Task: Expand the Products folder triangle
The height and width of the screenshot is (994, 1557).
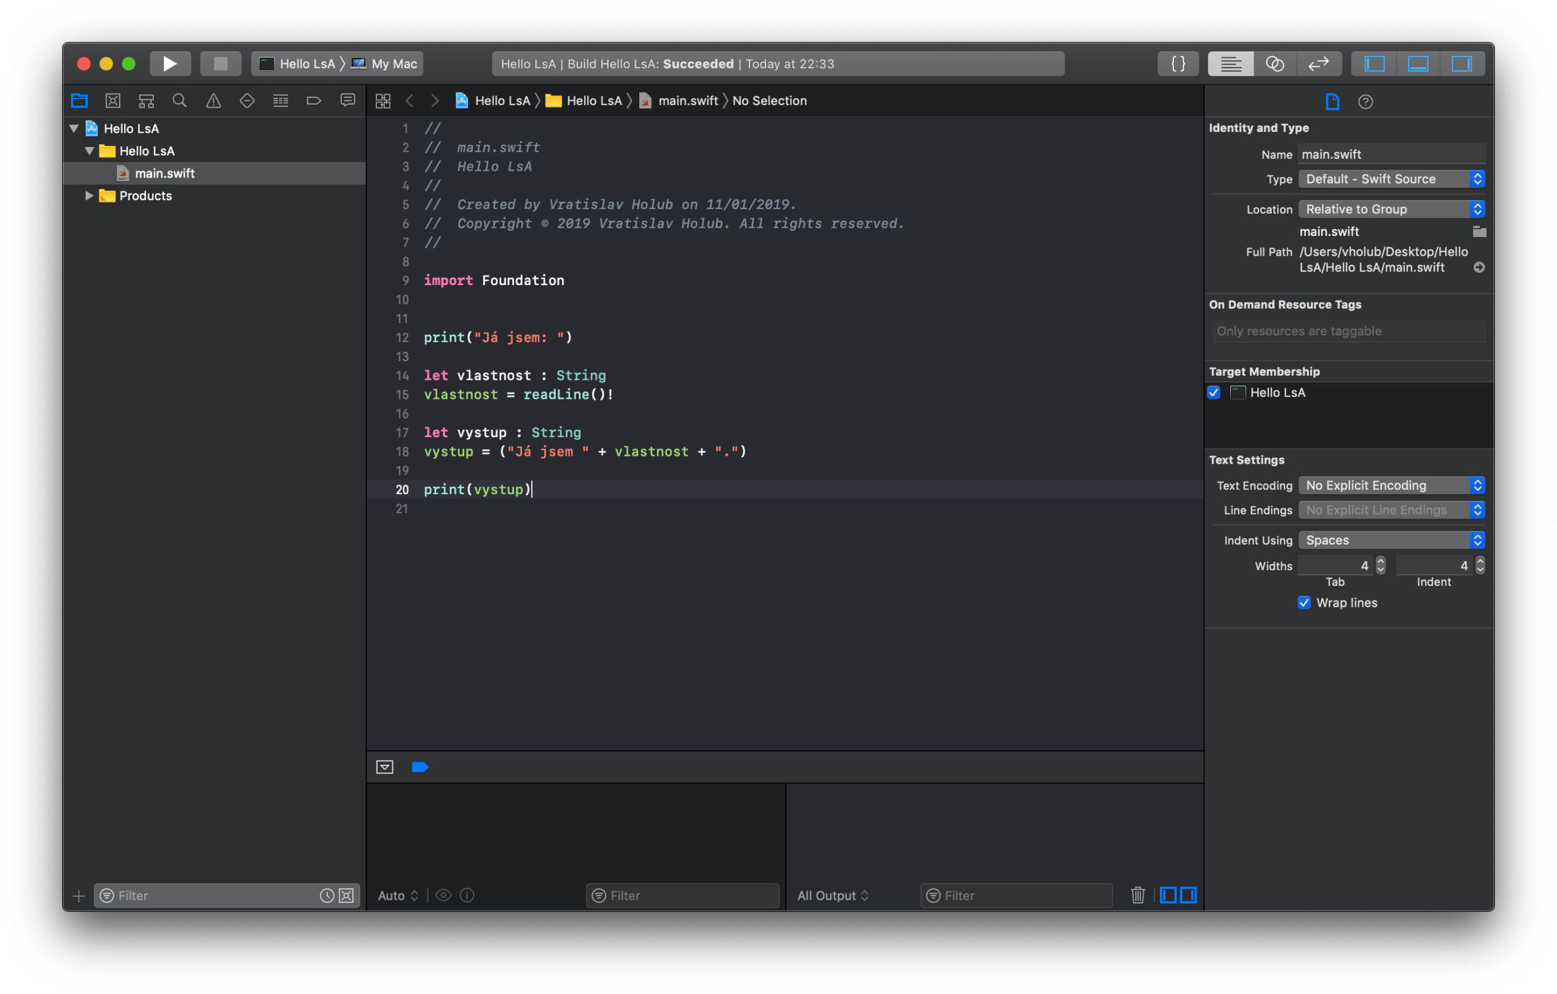Action: pyautogui.click(x=89, y=196)
